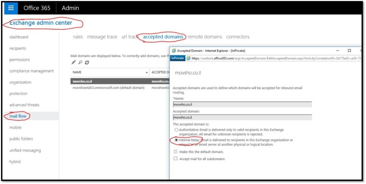Switch to the accepted domains tab
This screenshot has height=184, width=366.
pyautogui.click(x=163, y=37)
